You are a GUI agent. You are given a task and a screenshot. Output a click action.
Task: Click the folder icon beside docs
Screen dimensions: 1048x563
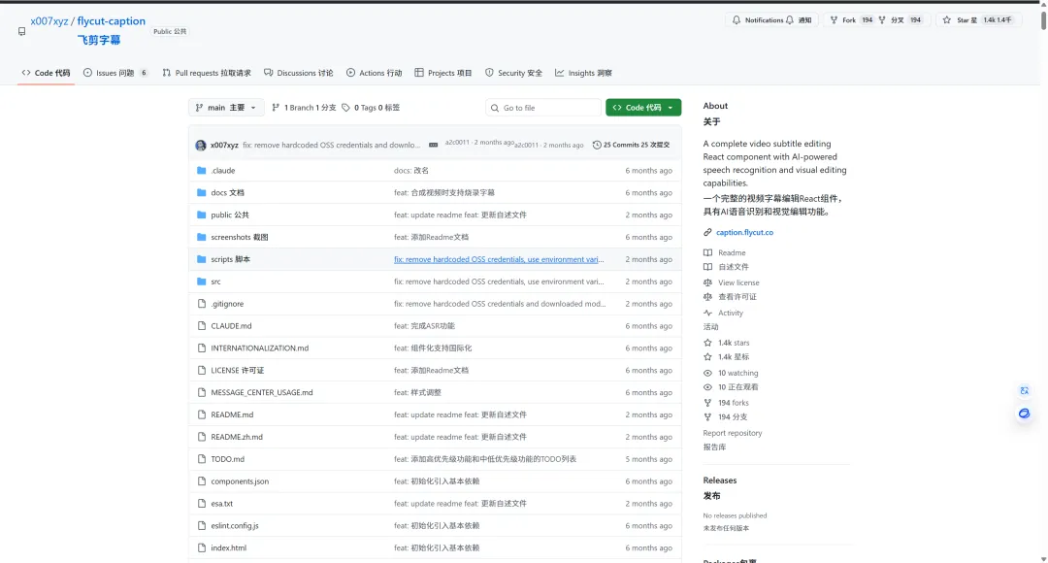201,192
